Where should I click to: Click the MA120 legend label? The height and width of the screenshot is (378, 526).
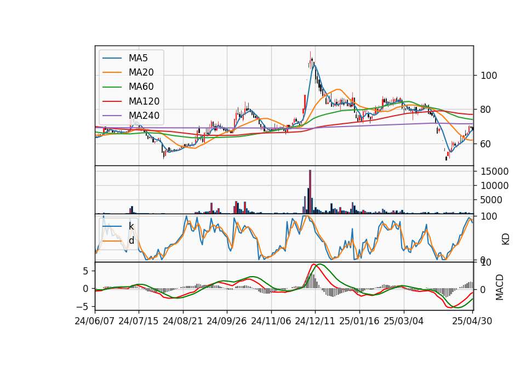tap(144, 101)
